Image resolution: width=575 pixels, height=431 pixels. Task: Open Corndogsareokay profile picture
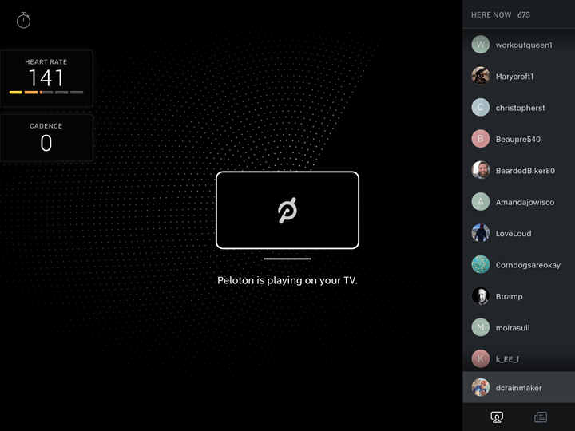481,265
